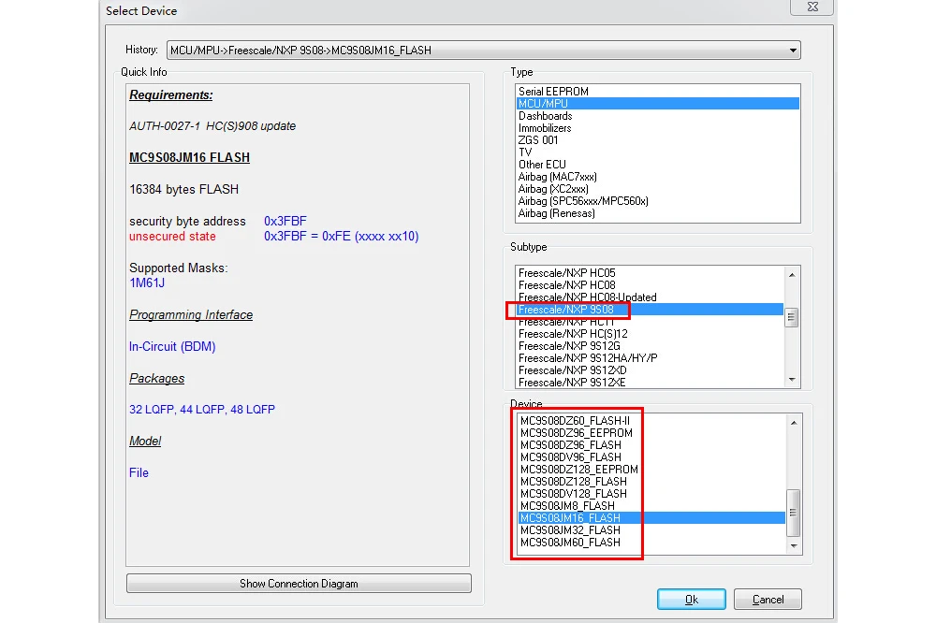This screenshot has width=936, height=623.
Task: Select Airbag (Renesas) type
Action: coord(657,213)
